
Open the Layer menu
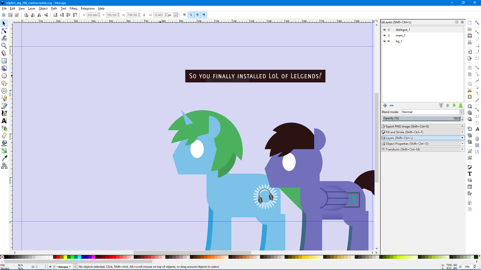(x=32, y=8)
